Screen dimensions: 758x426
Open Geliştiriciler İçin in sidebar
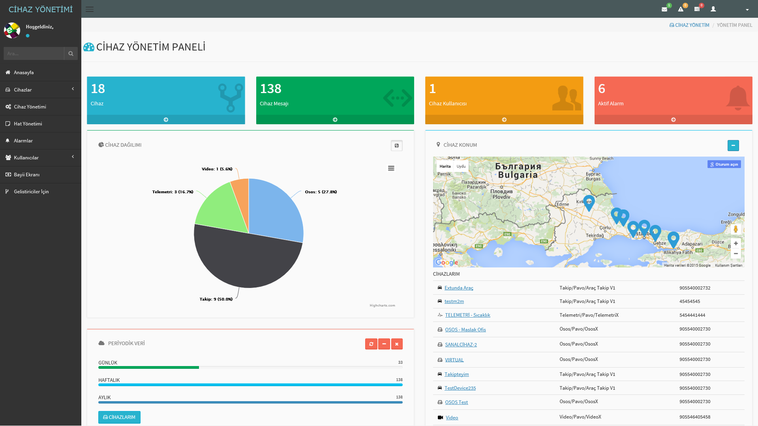point(41,192)
